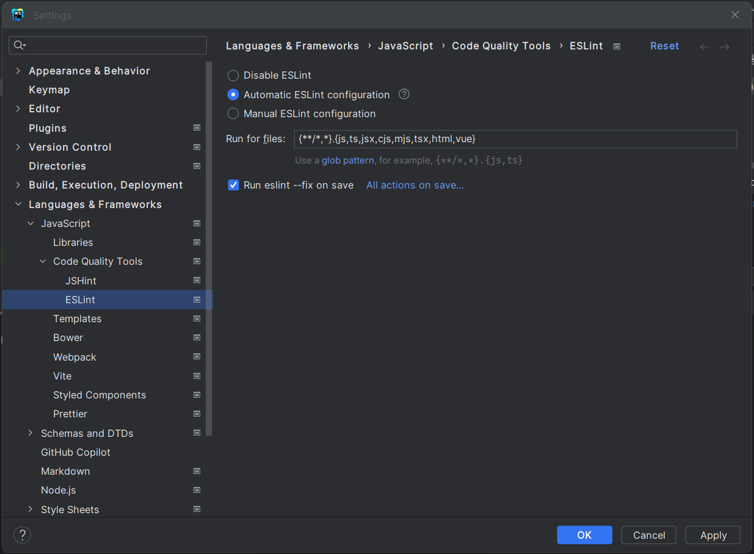
Task: Click the settings tree vertical scrollbar
Action: pos(209,248)
